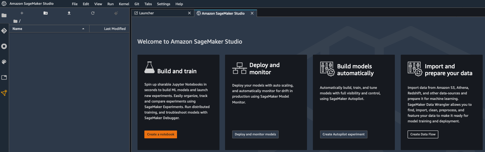Image resolution: width=485 pixels, height=152 pixels.
Task: Open the Run menu
Action: click(110, 4)
